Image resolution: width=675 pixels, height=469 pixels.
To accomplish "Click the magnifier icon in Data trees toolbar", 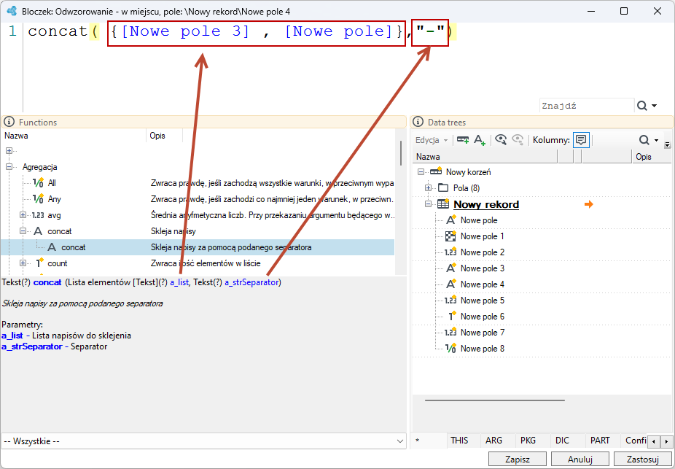I will point(644,140).
